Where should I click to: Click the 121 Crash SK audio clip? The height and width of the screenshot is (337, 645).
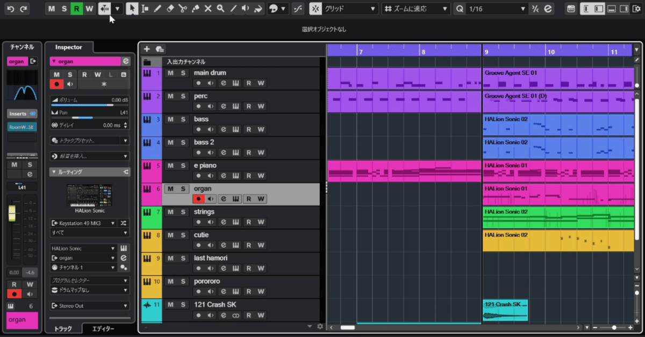click(505, 311)
